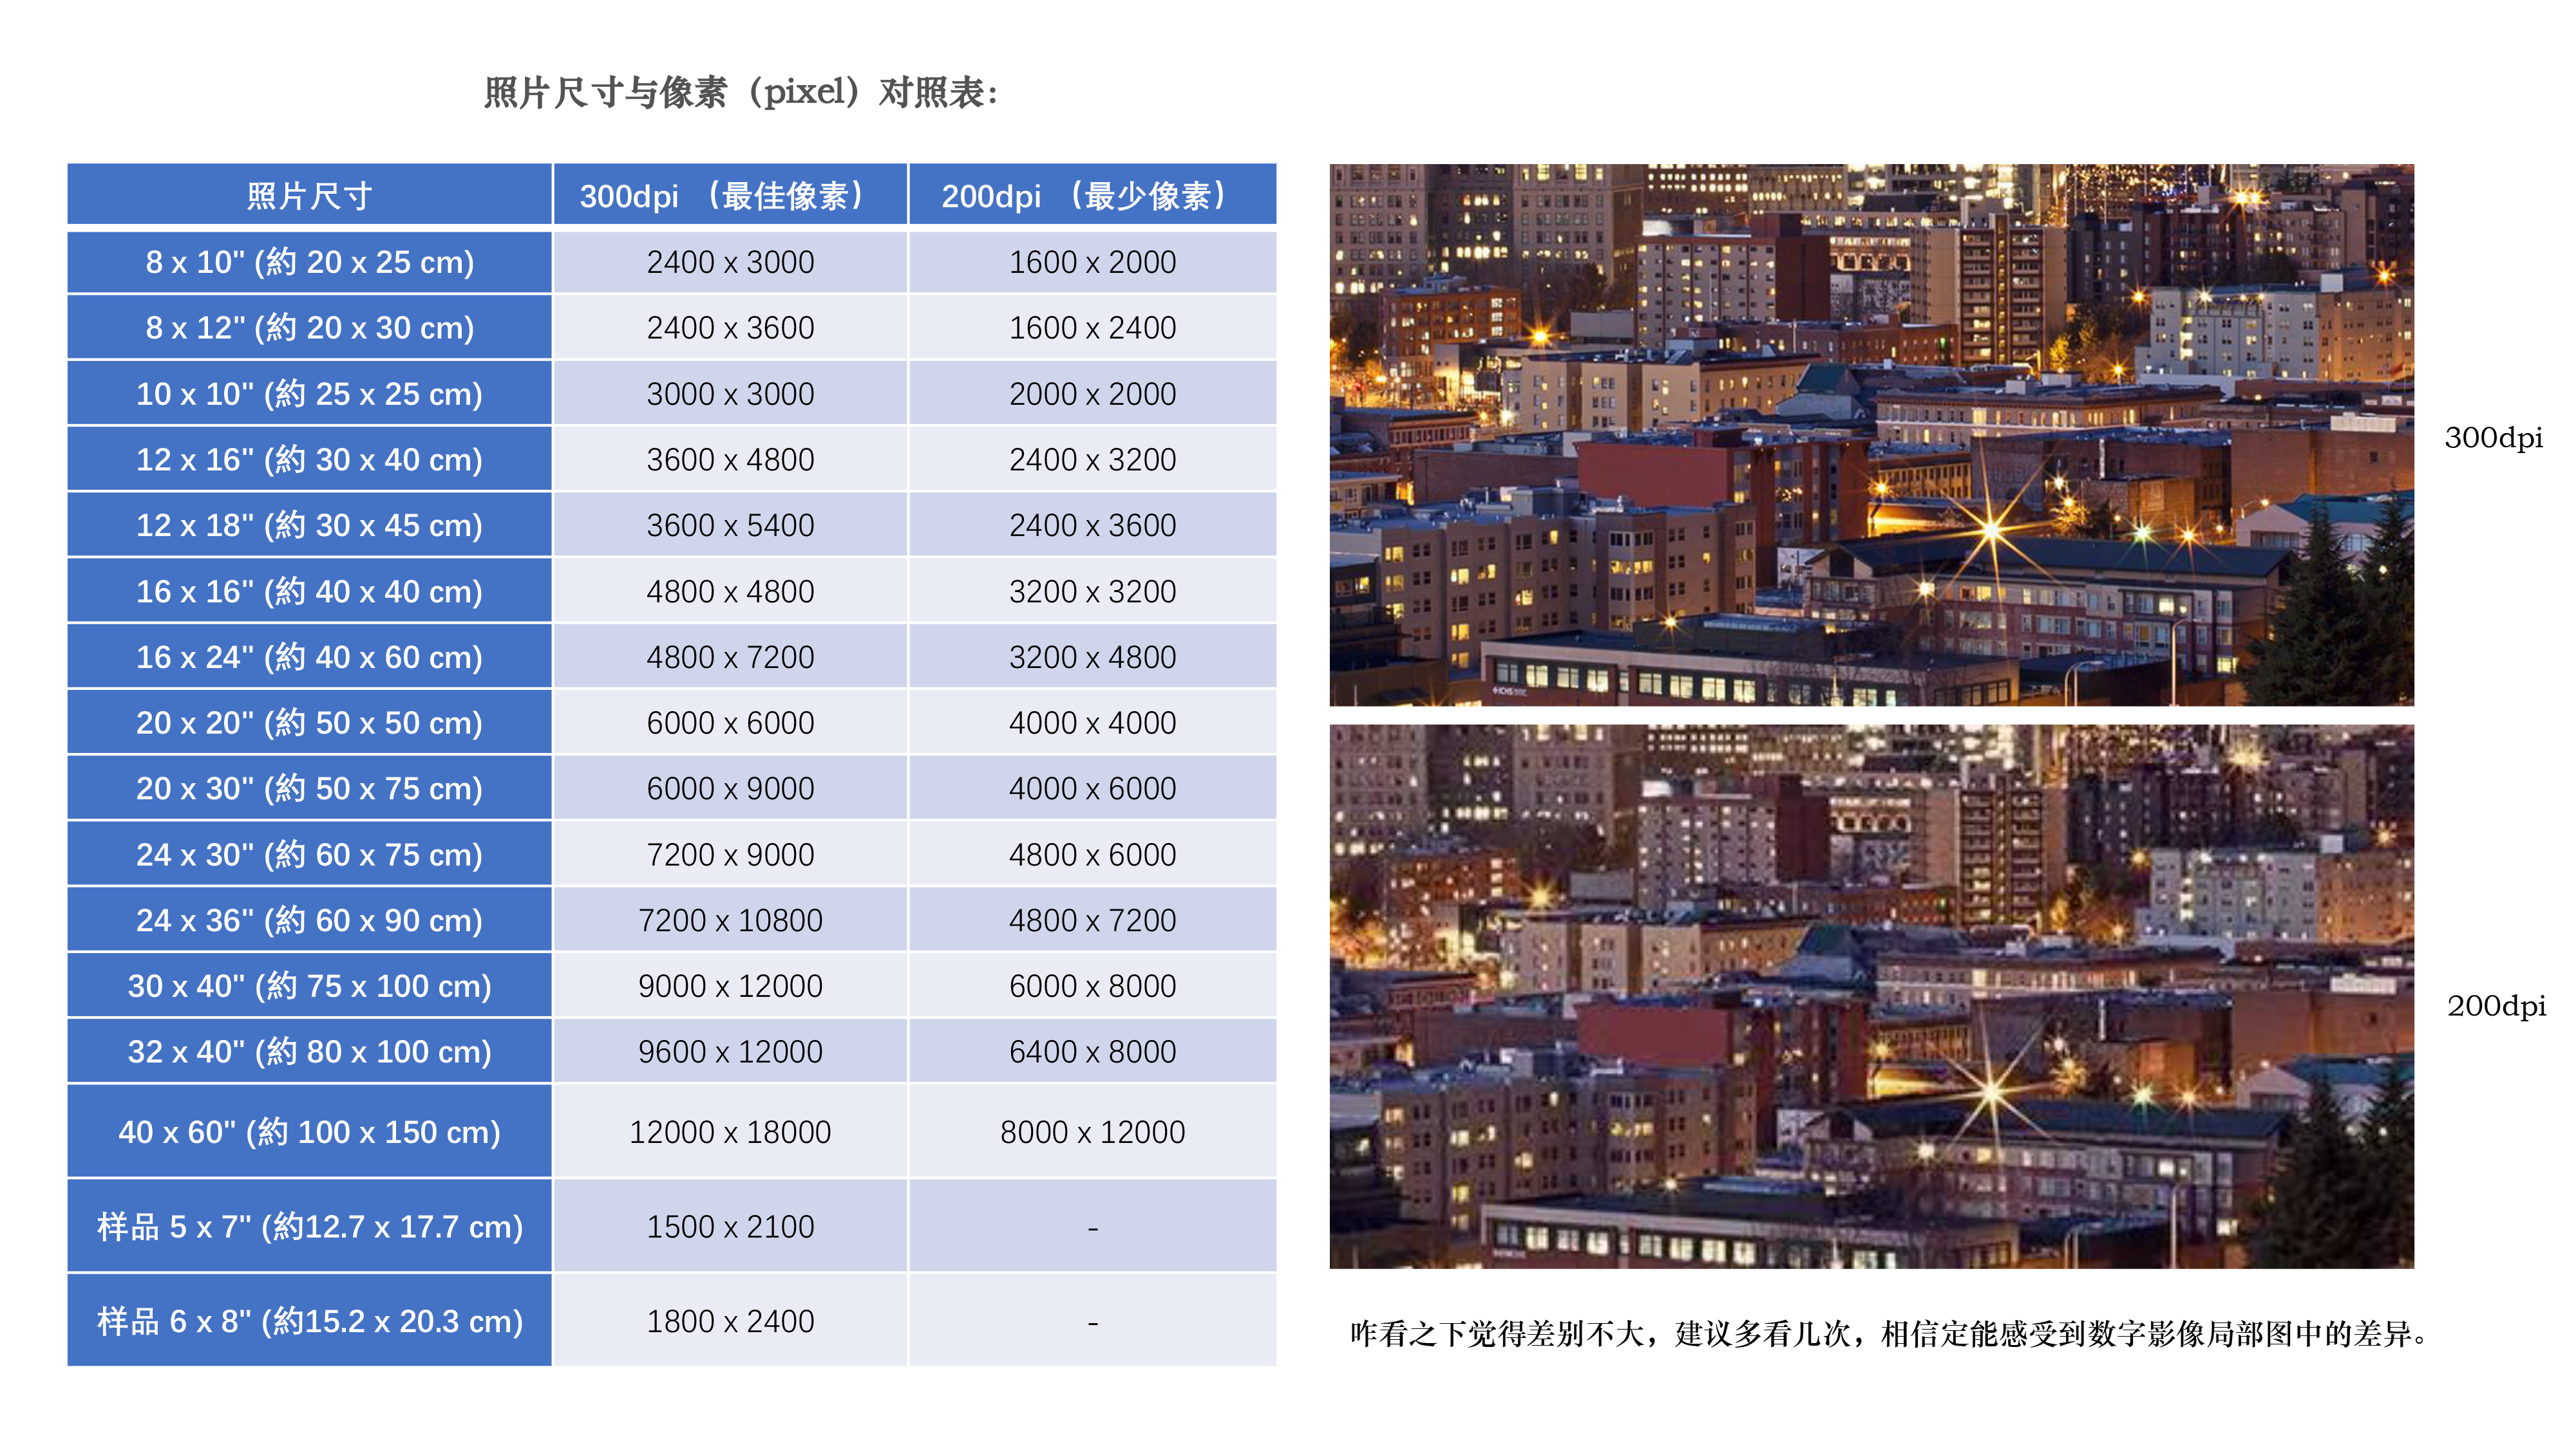Viewport: 2576px width, 1448px height.
Task: Select the cell '8000 x 12000'
Action: click(x=1092, y=1132)
